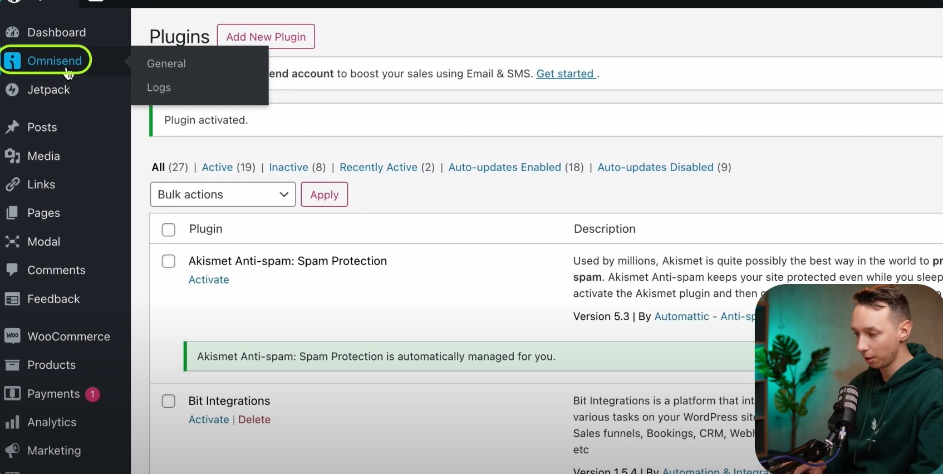Image resolution: width=943 pixels, height=474 pixels.
Task: Open the Products menu item
Action: 52,365
